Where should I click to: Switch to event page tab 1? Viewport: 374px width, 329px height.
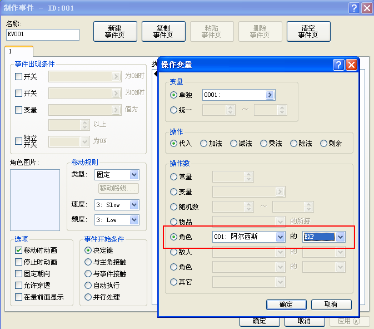tap(18, 51)
